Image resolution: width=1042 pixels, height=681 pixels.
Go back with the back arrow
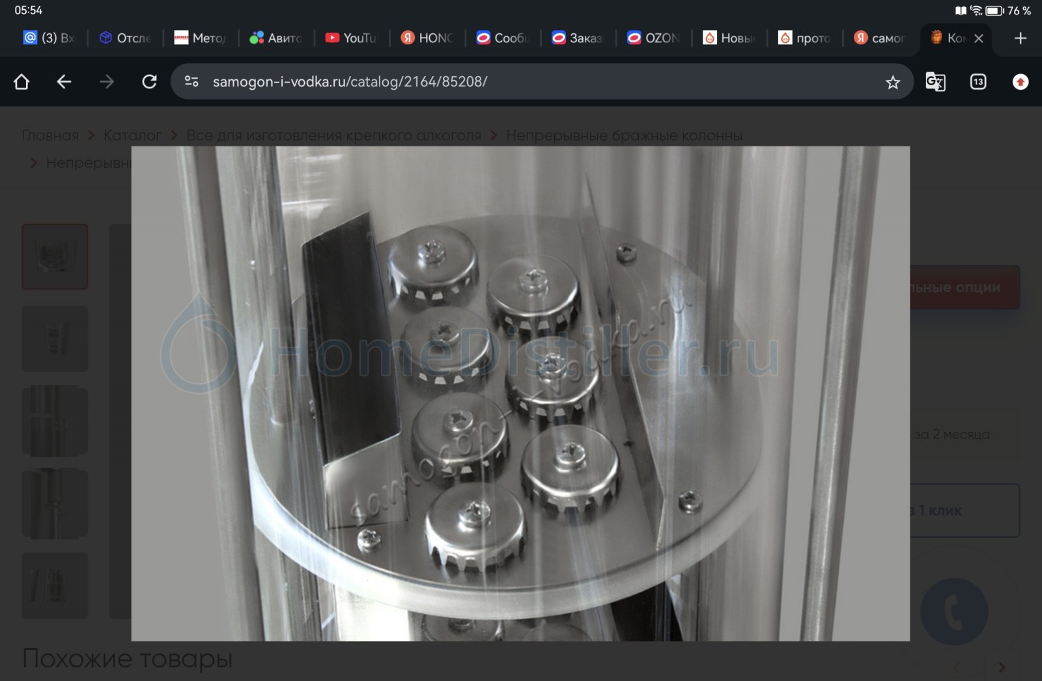(64, 82)
